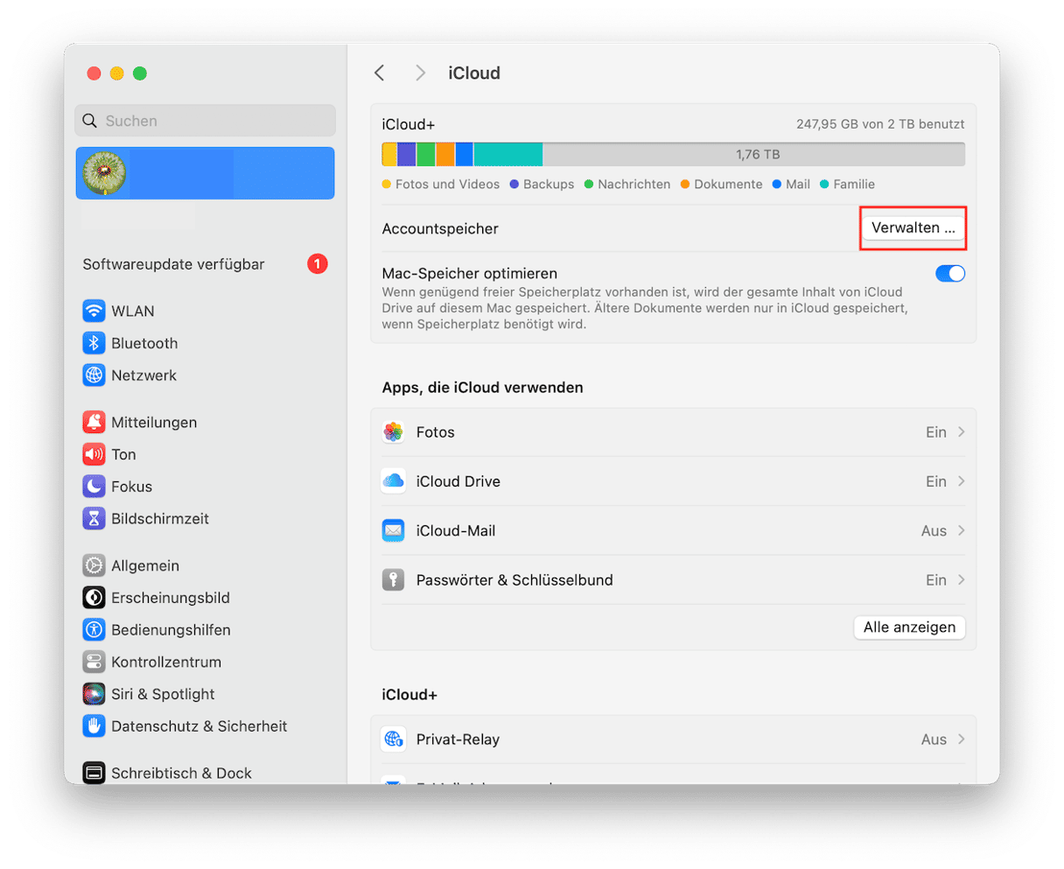
Task: Open WLAN settings icon in sidebar
Action: [94, 311]
